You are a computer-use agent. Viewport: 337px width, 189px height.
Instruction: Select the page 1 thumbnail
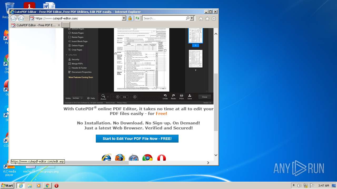point(196,36)
